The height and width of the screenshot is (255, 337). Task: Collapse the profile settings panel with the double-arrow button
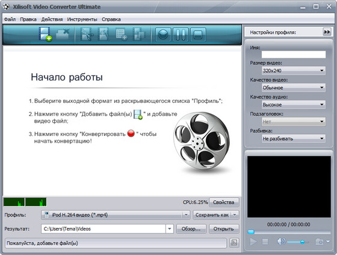click(327, 32)
